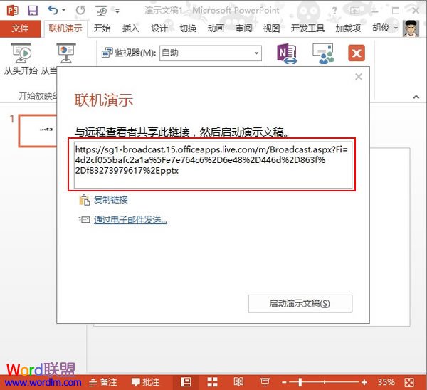Open the 插入 ribbon tab
The height and width of the screenshot is (390, 427).
(x=131, y=28)
